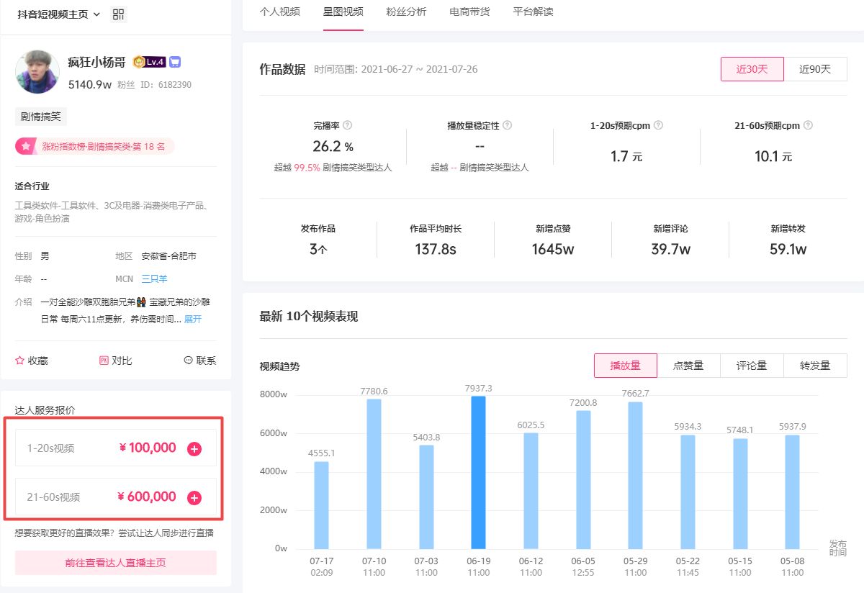This screenshot has height=593, width=864.
Task: Switch time range to 近30天
Action: pos(752,69)
